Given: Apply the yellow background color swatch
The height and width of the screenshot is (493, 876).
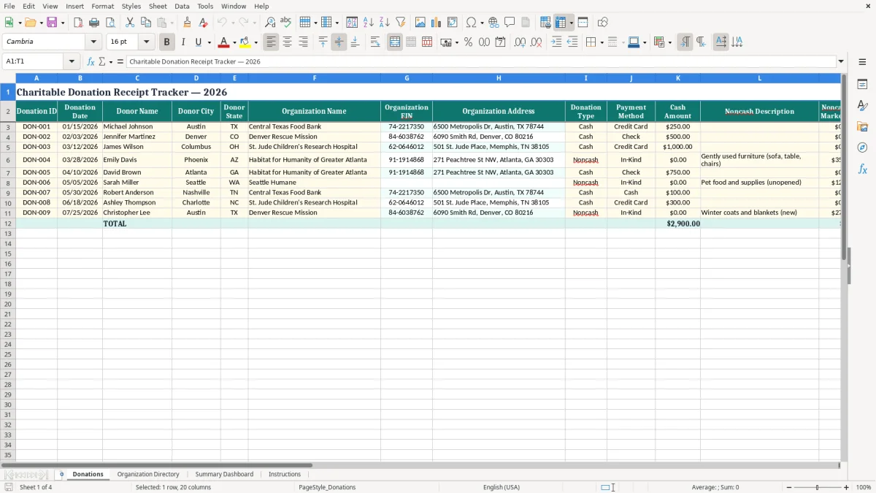Looking at the screenshot, I should (245, 42).
